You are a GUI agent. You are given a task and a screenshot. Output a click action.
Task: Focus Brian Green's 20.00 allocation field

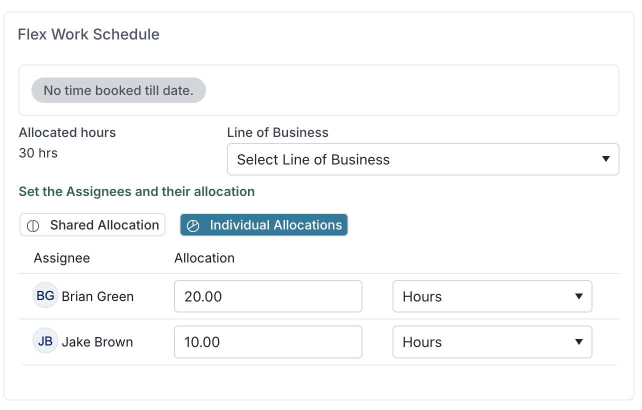click(x=268, y=296)
